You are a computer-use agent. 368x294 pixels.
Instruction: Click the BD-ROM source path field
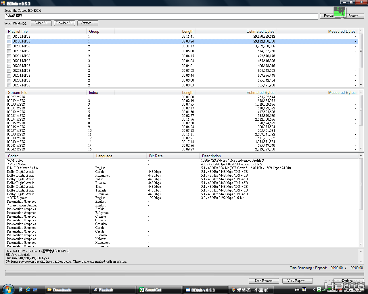click(161, 16)
